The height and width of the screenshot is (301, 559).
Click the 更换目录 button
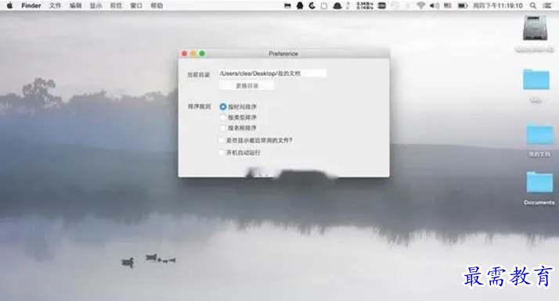click(247, 86)
